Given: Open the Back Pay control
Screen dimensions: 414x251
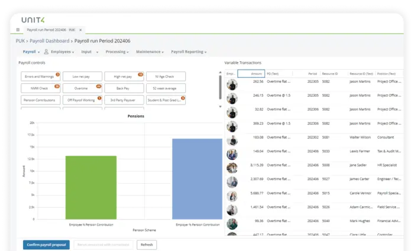Looking at the screenshot, I should click(124, 89).
